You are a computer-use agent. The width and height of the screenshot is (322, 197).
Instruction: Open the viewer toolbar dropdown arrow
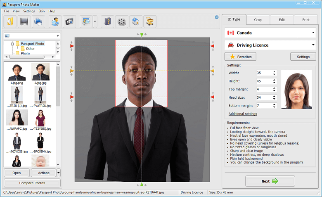coord(95,21)
